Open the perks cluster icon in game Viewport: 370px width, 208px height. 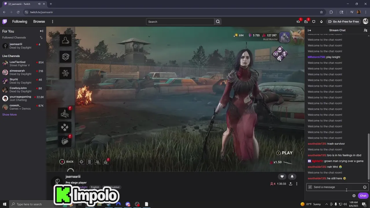point(66,73)
